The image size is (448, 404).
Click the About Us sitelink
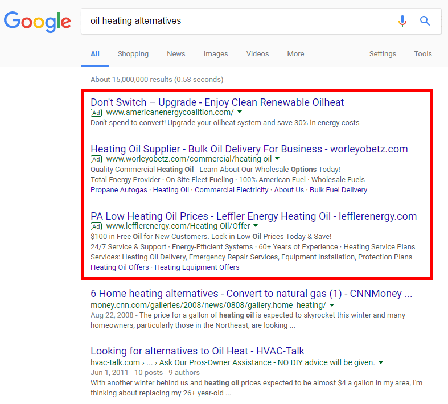point(289,190)
